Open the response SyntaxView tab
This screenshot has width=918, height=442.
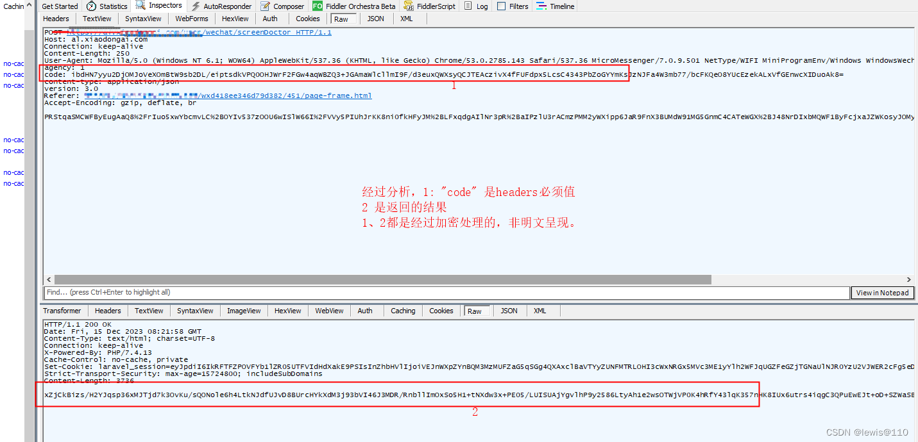195,311
